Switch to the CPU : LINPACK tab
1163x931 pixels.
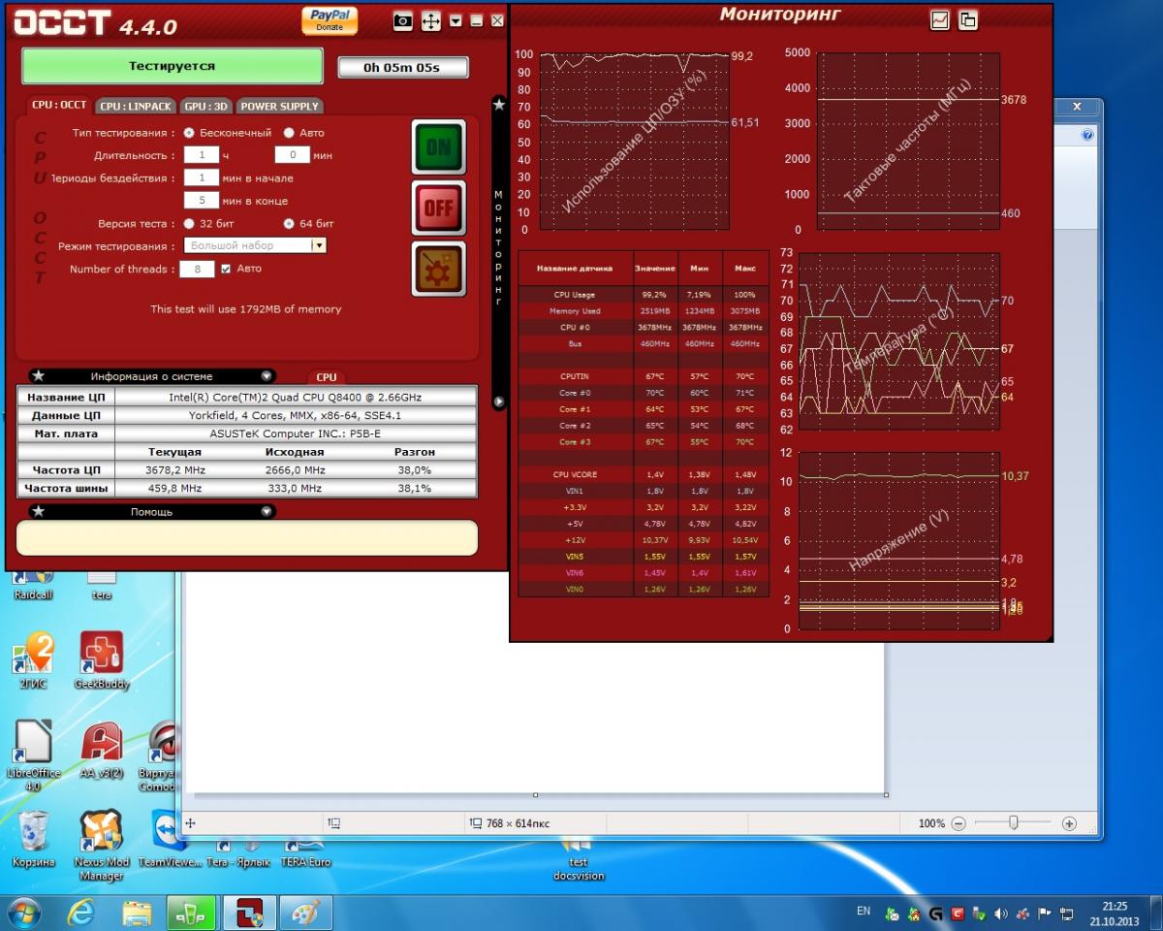tap(136, 106)
